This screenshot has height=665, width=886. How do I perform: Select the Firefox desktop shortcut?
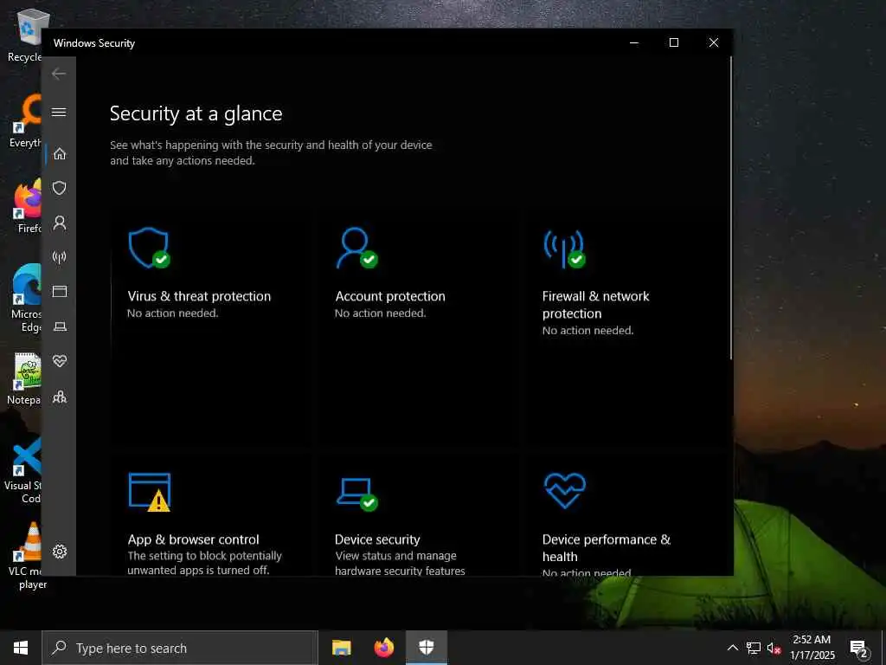point(27,207)
